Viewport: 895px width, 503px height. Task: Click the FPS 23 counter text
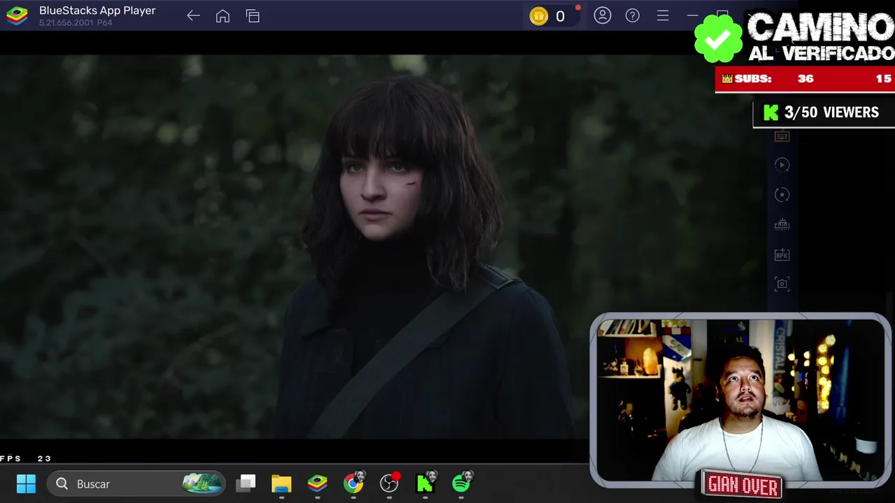click(26, 458)
